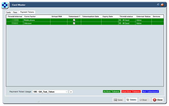The image size is (169, 106).
Task: Click the green Active Tokens legend swatch
Action: click(111, 91)
